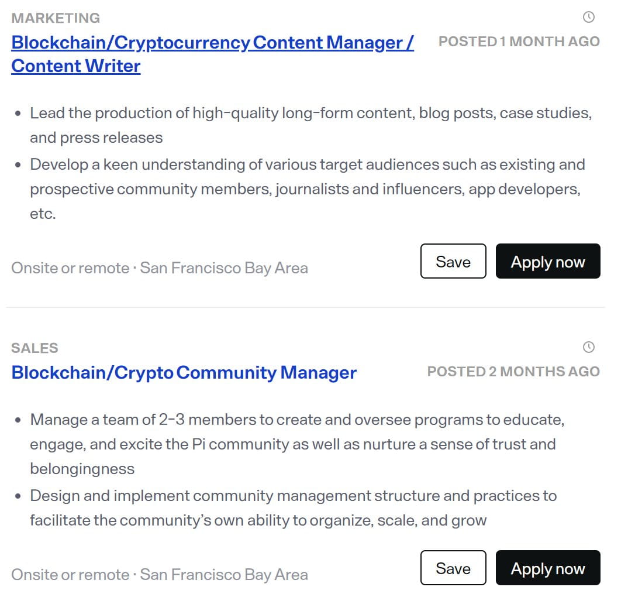The width and height of the screenshot is (628, 604).
Task: Click the clock icon in the Sales listing
Action: click(x=589, y=347)
